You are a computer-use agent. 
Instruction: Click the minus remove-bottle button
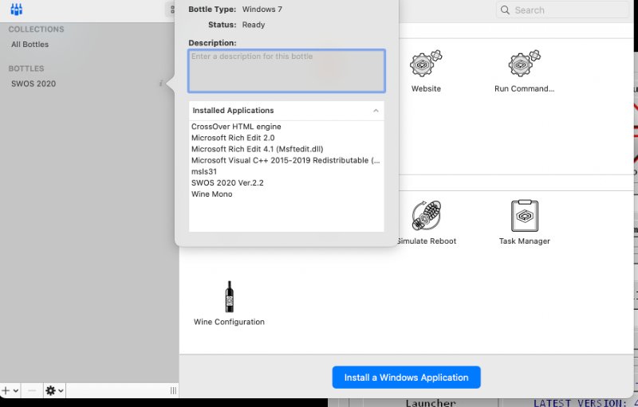pyautogui.click(x=32, y=390)
